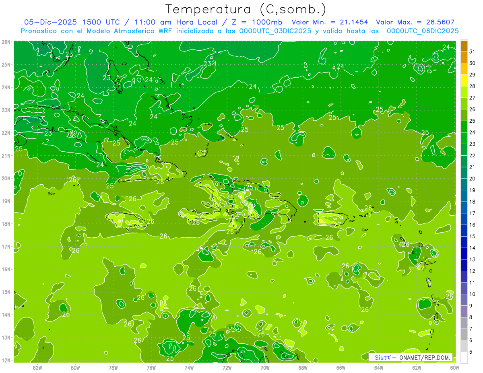Click the color bar scale label "31"
The image size is (483, 373).
click(473, 52)
